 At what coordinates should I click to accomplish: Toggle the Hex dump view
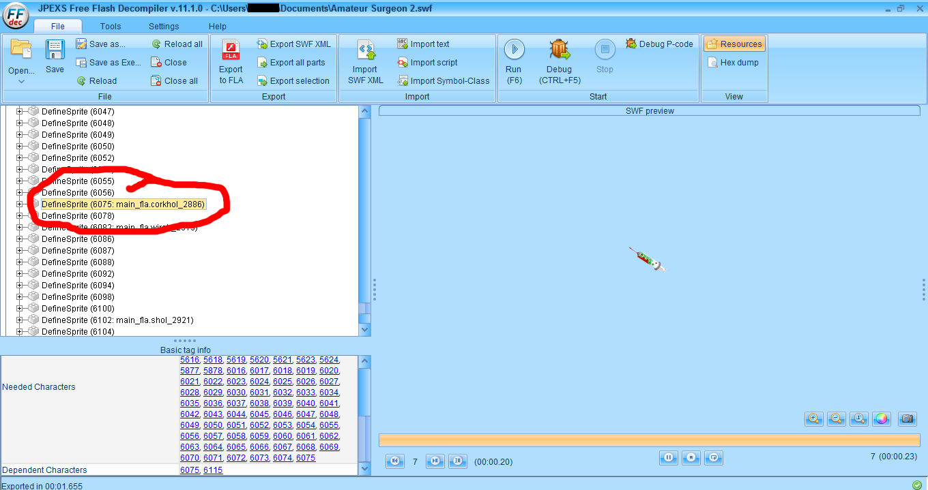(733, 63)
